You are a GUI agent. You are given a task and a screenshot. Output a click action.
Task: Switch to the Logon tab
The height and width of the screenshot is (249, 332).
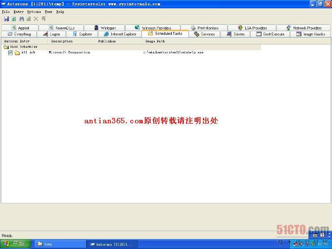(51, 34)
